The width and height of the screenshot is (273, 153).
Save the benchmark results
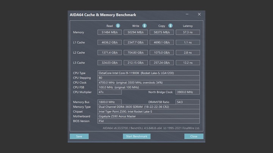[79, 136]
